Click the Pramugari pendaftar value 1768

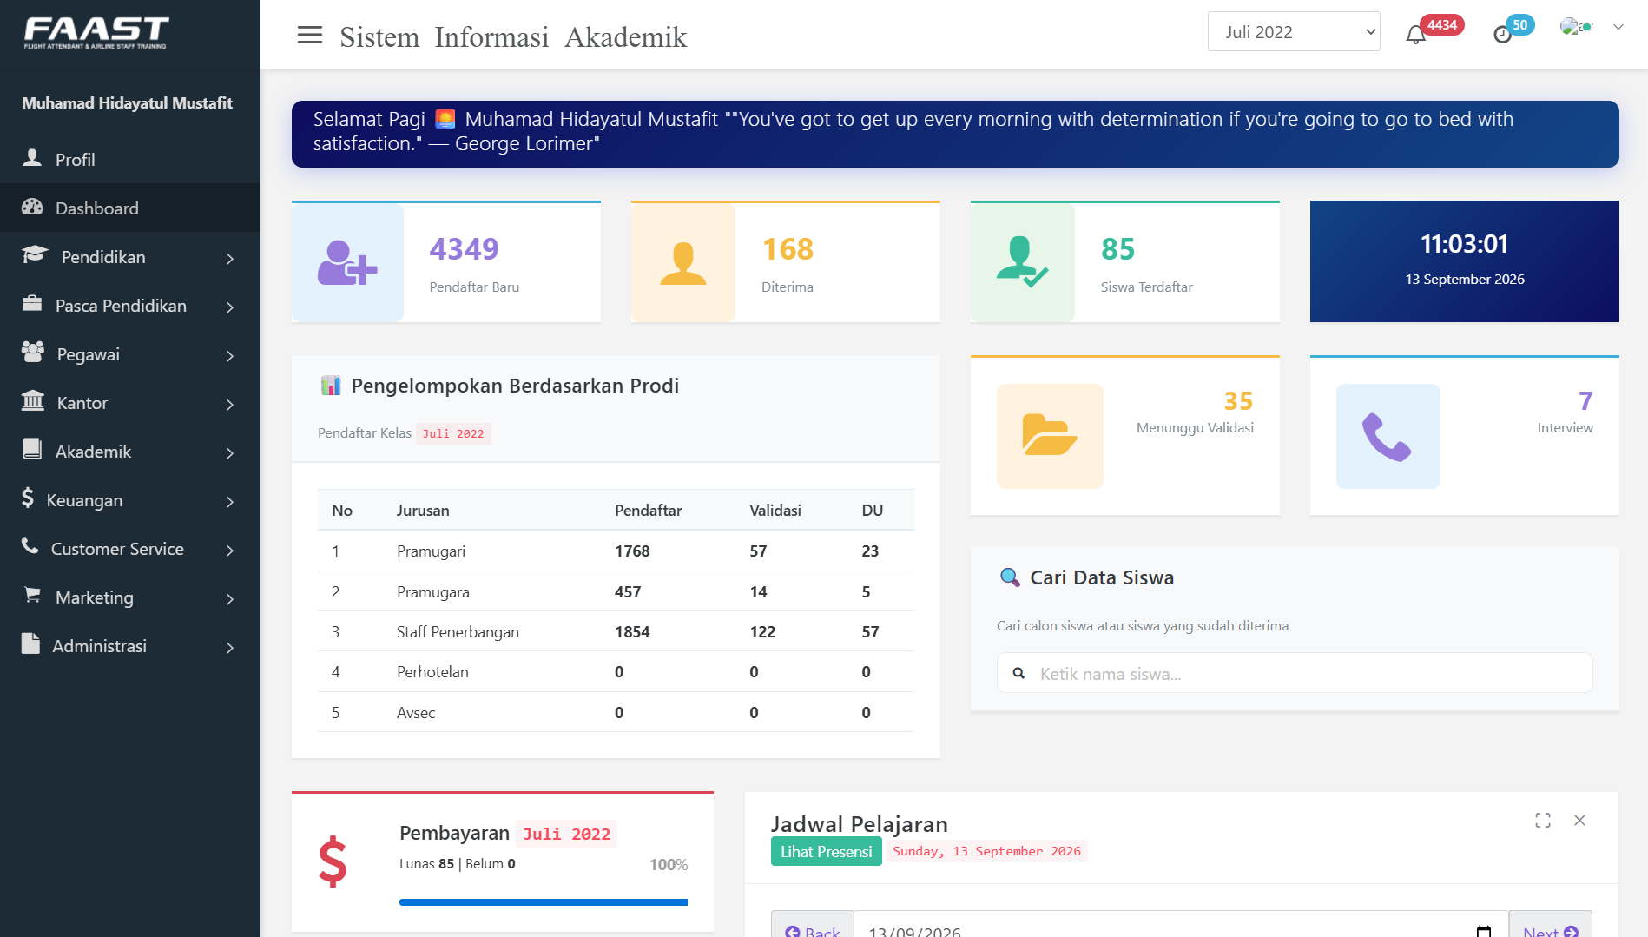(632, 551)
